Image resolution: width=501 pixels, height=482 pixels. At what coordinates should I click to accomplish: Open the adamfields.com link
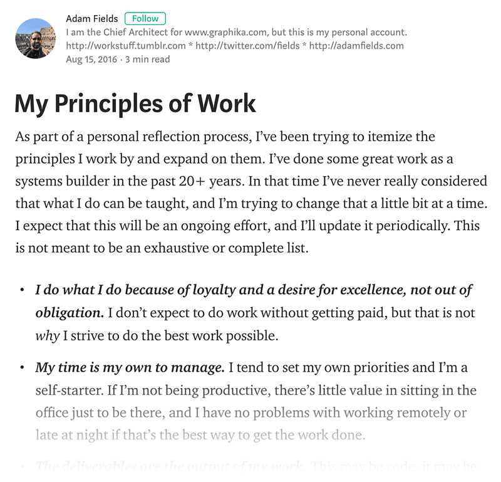pyautogui.click(x=356, y=46)
